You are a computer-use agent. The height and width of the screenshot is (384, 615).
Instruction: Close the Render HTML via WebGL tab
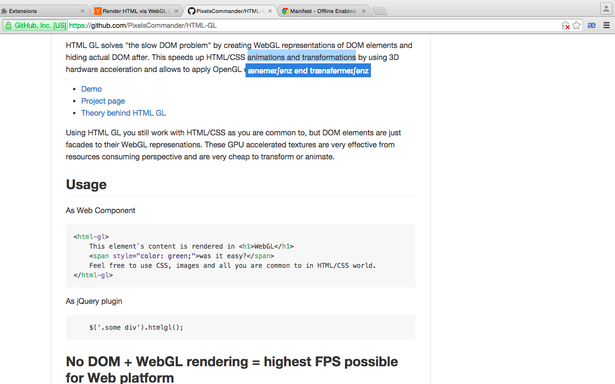pyautogui.click(x=176, y=11)
